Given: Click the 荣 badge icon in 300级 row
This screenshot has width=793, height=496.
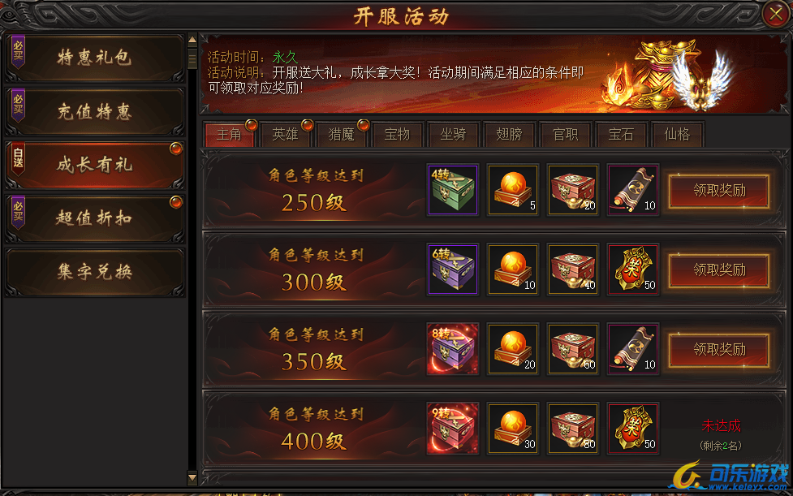Looking at the screenshot, I should click(x=633, y=269).
